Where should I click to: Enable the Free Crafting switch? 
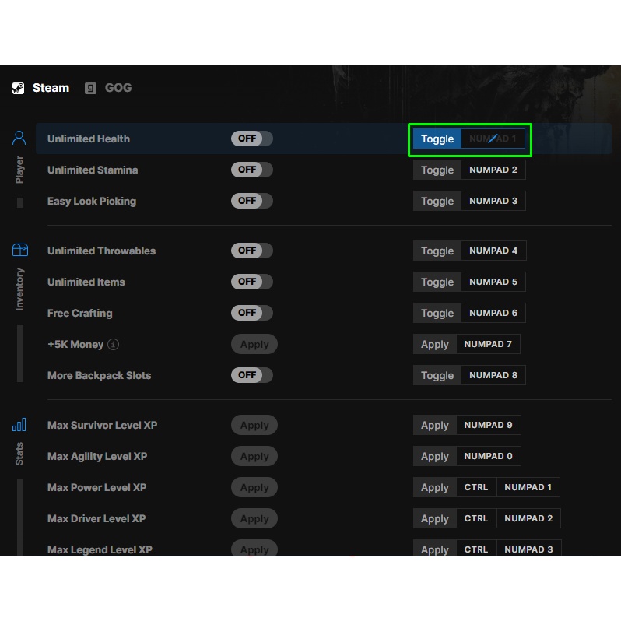point(251,313)
